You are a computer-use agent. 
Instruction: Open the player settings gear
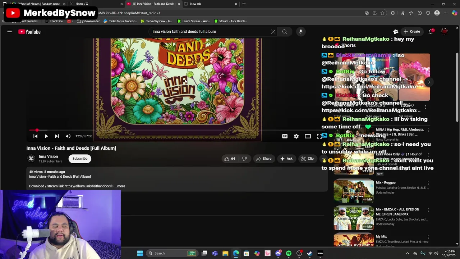click(296, 136)
